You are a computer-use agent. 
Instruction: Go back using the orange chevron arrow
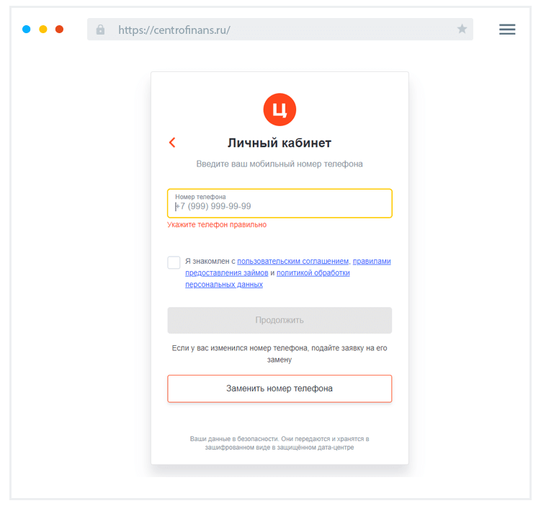point(172,143)
